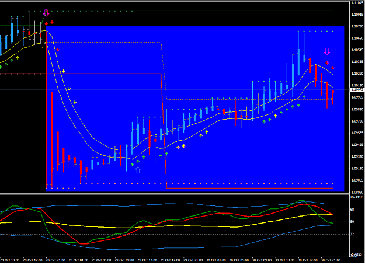365x265 pixels.
Task: Click the 30 Oct 01:00 time label
Action: coord(216,260)
